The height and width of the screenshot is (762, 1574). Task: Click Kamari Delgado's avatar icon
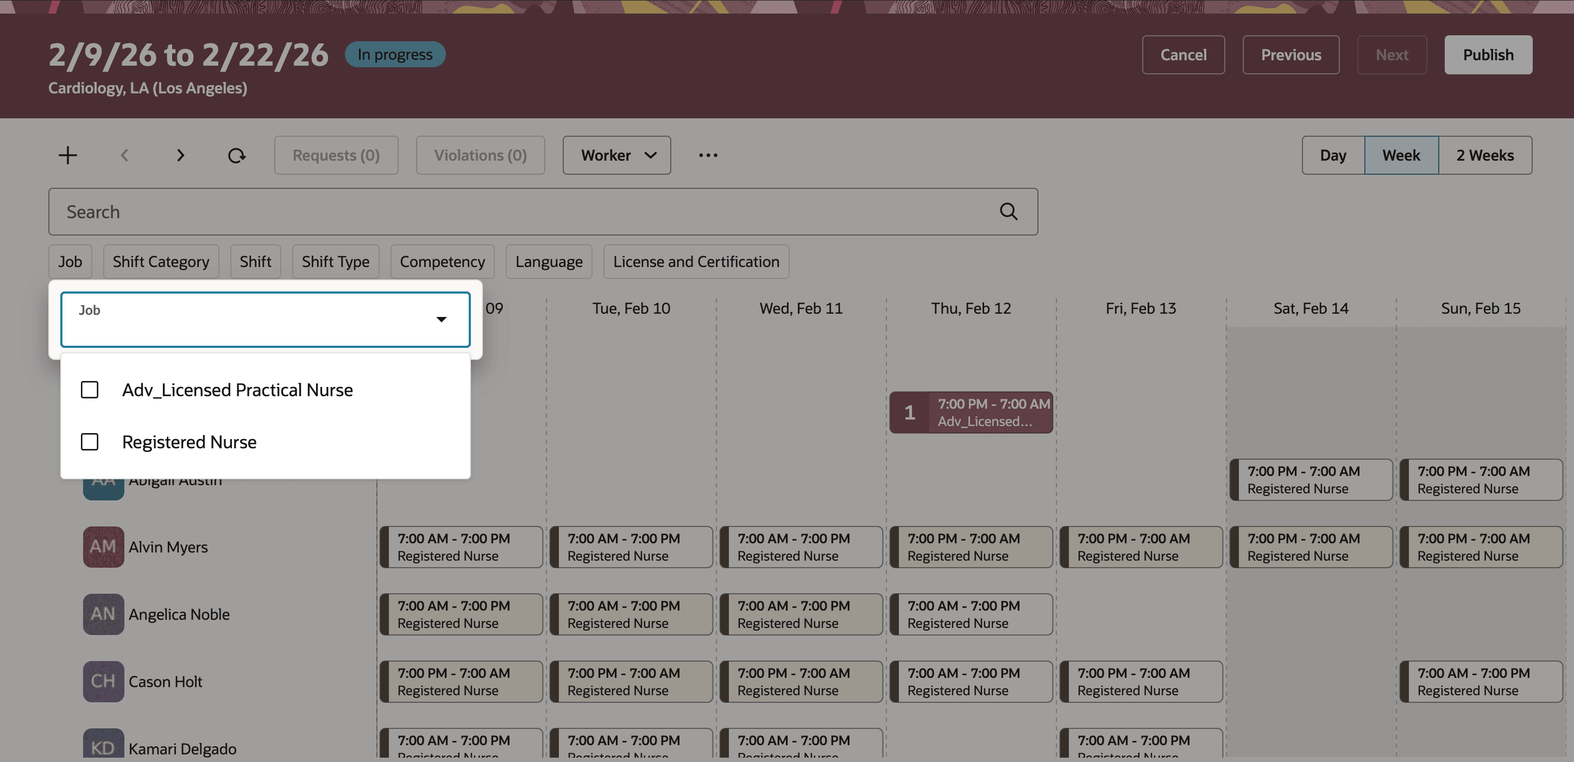click(x=103, y=746)
